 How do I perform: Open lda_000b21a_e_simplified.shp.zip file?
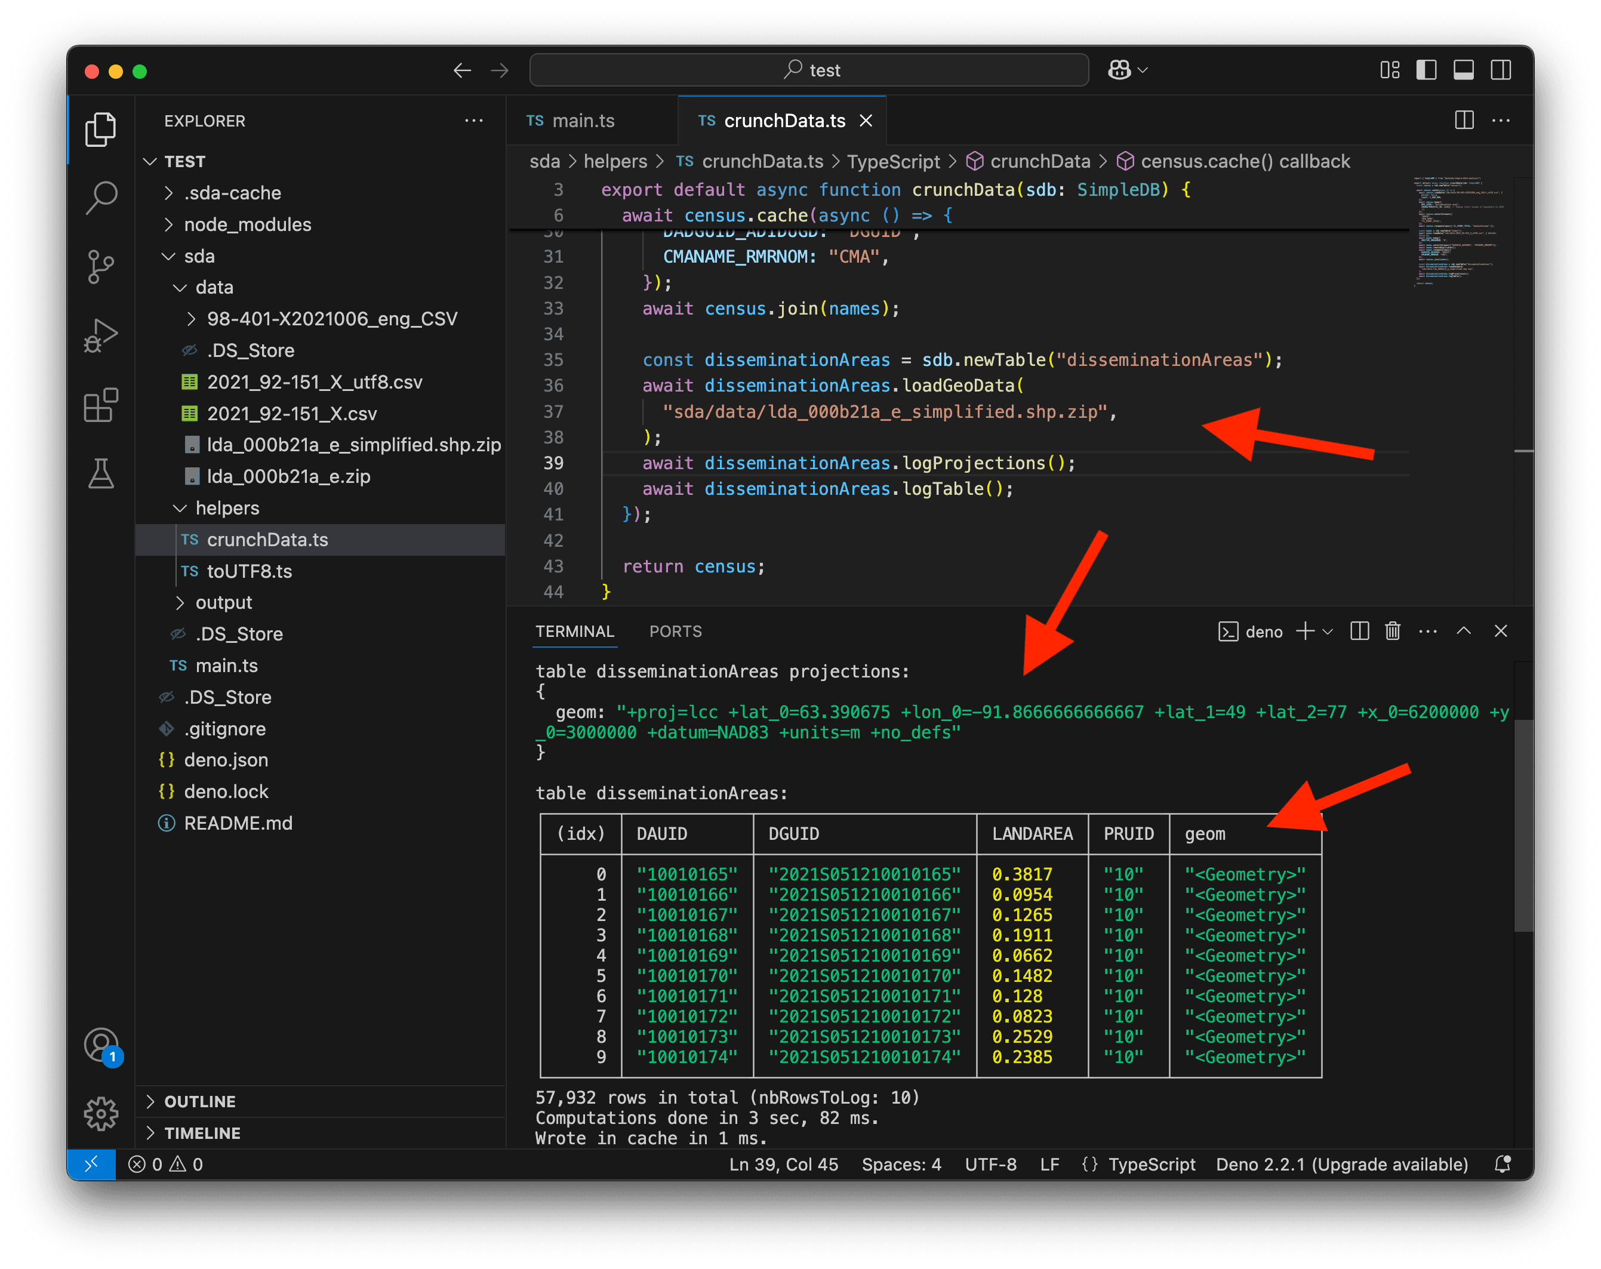point(321,445)
